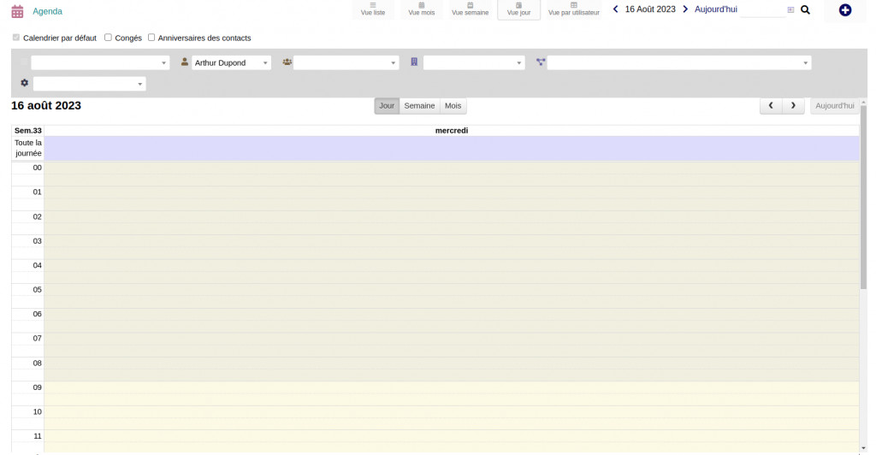Go to next day with top right chevron

point(685,9)
